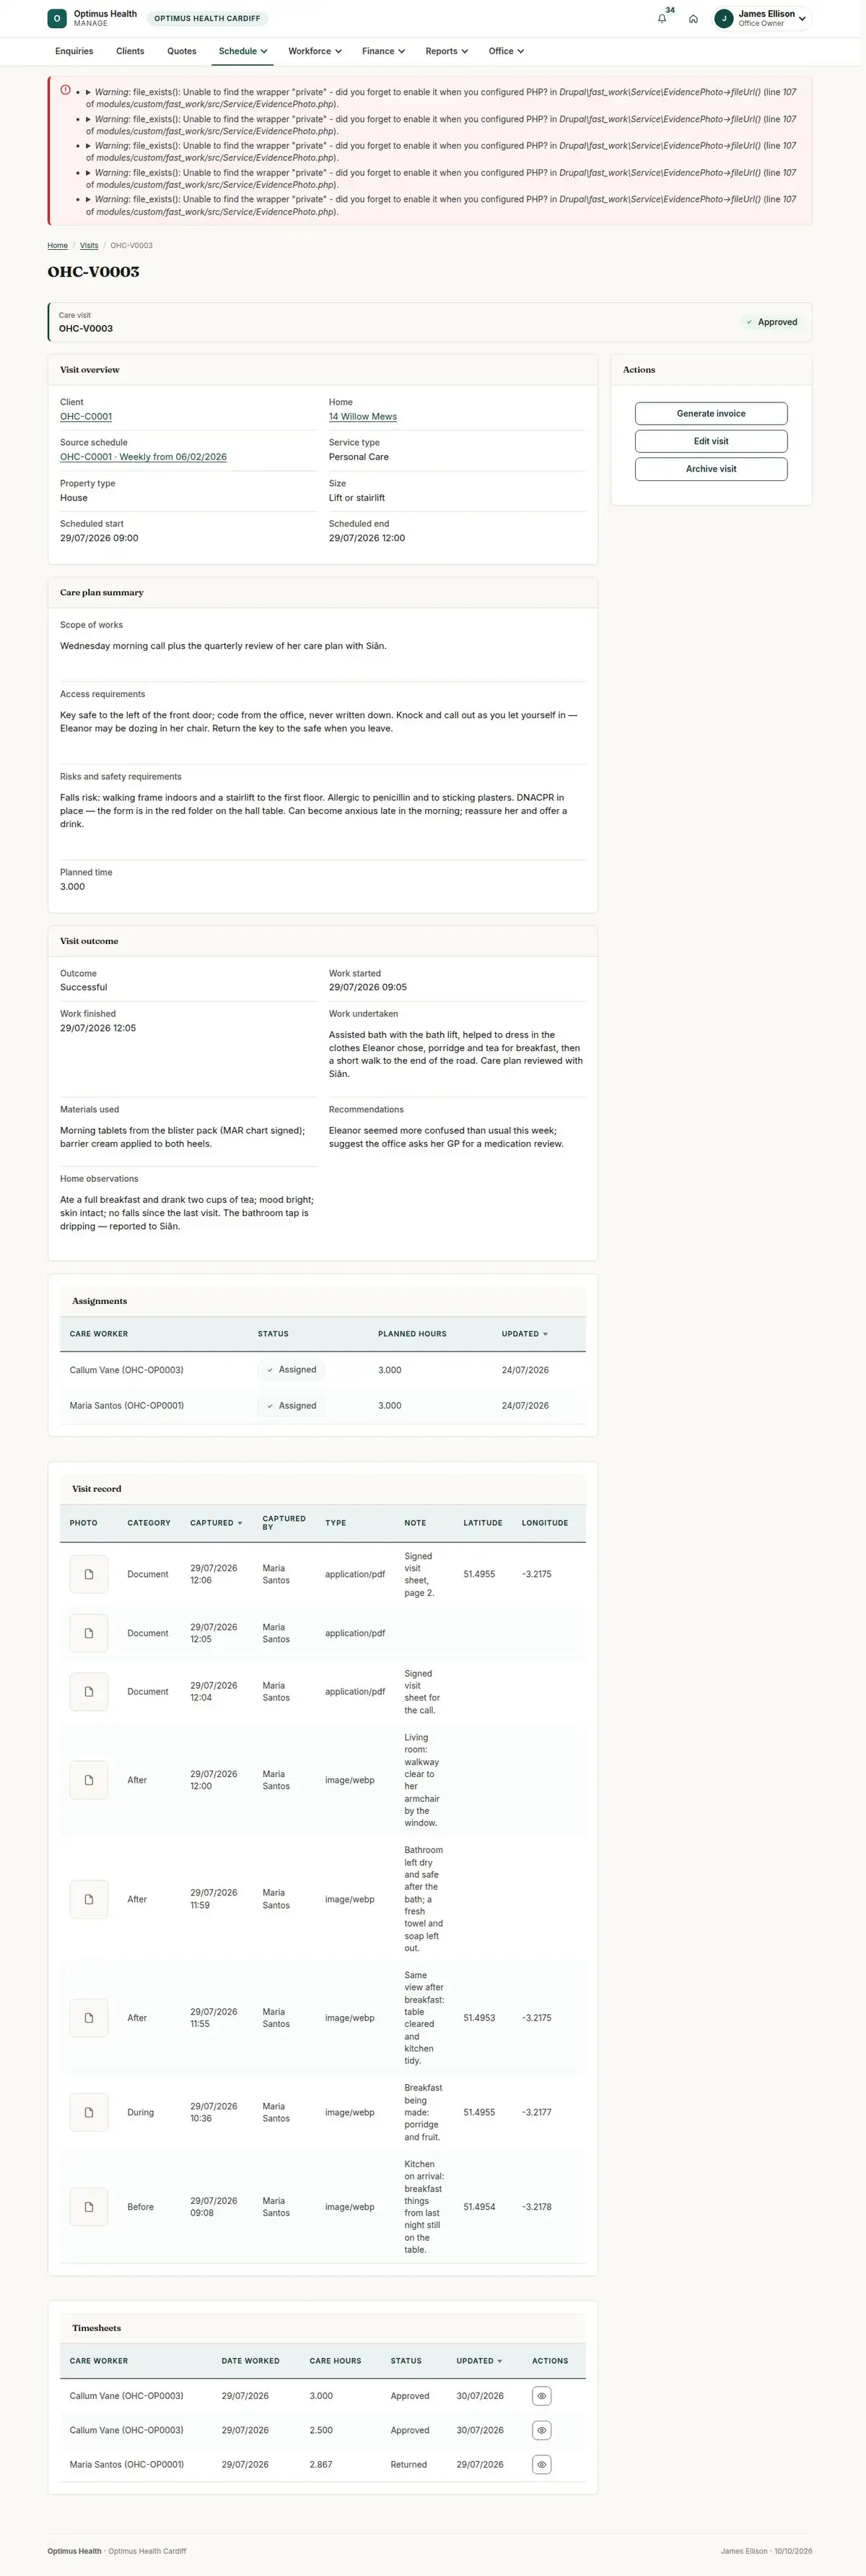Screen dimensions: 866x2576
Task: Open document file captured at 12:05
Action: click(89, 1633)
